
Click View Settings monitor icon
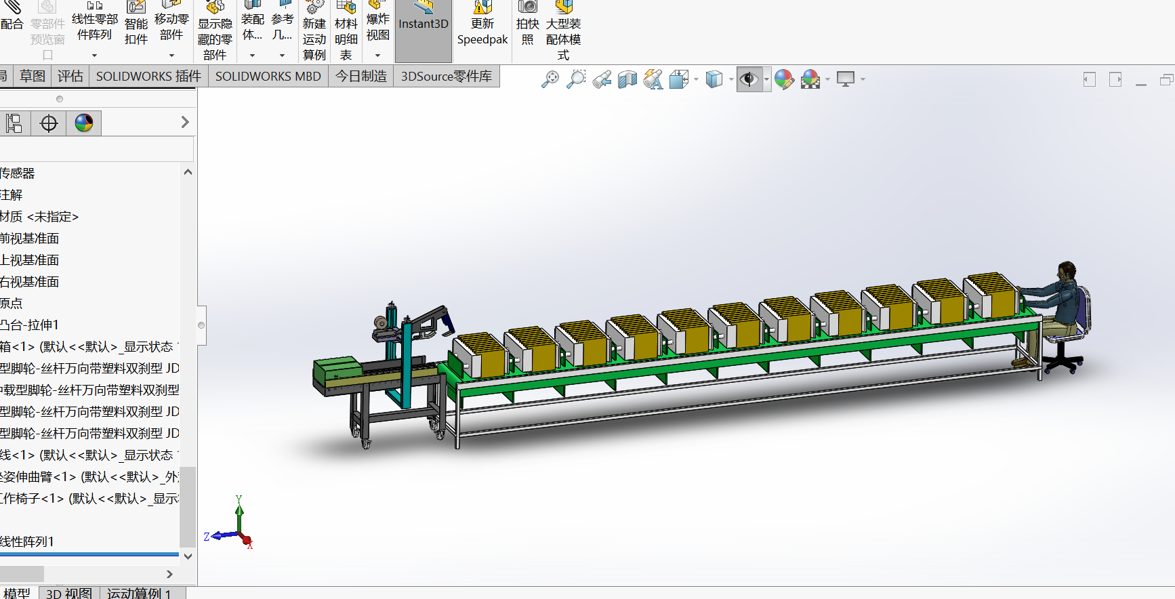click(x=846, y=79)
